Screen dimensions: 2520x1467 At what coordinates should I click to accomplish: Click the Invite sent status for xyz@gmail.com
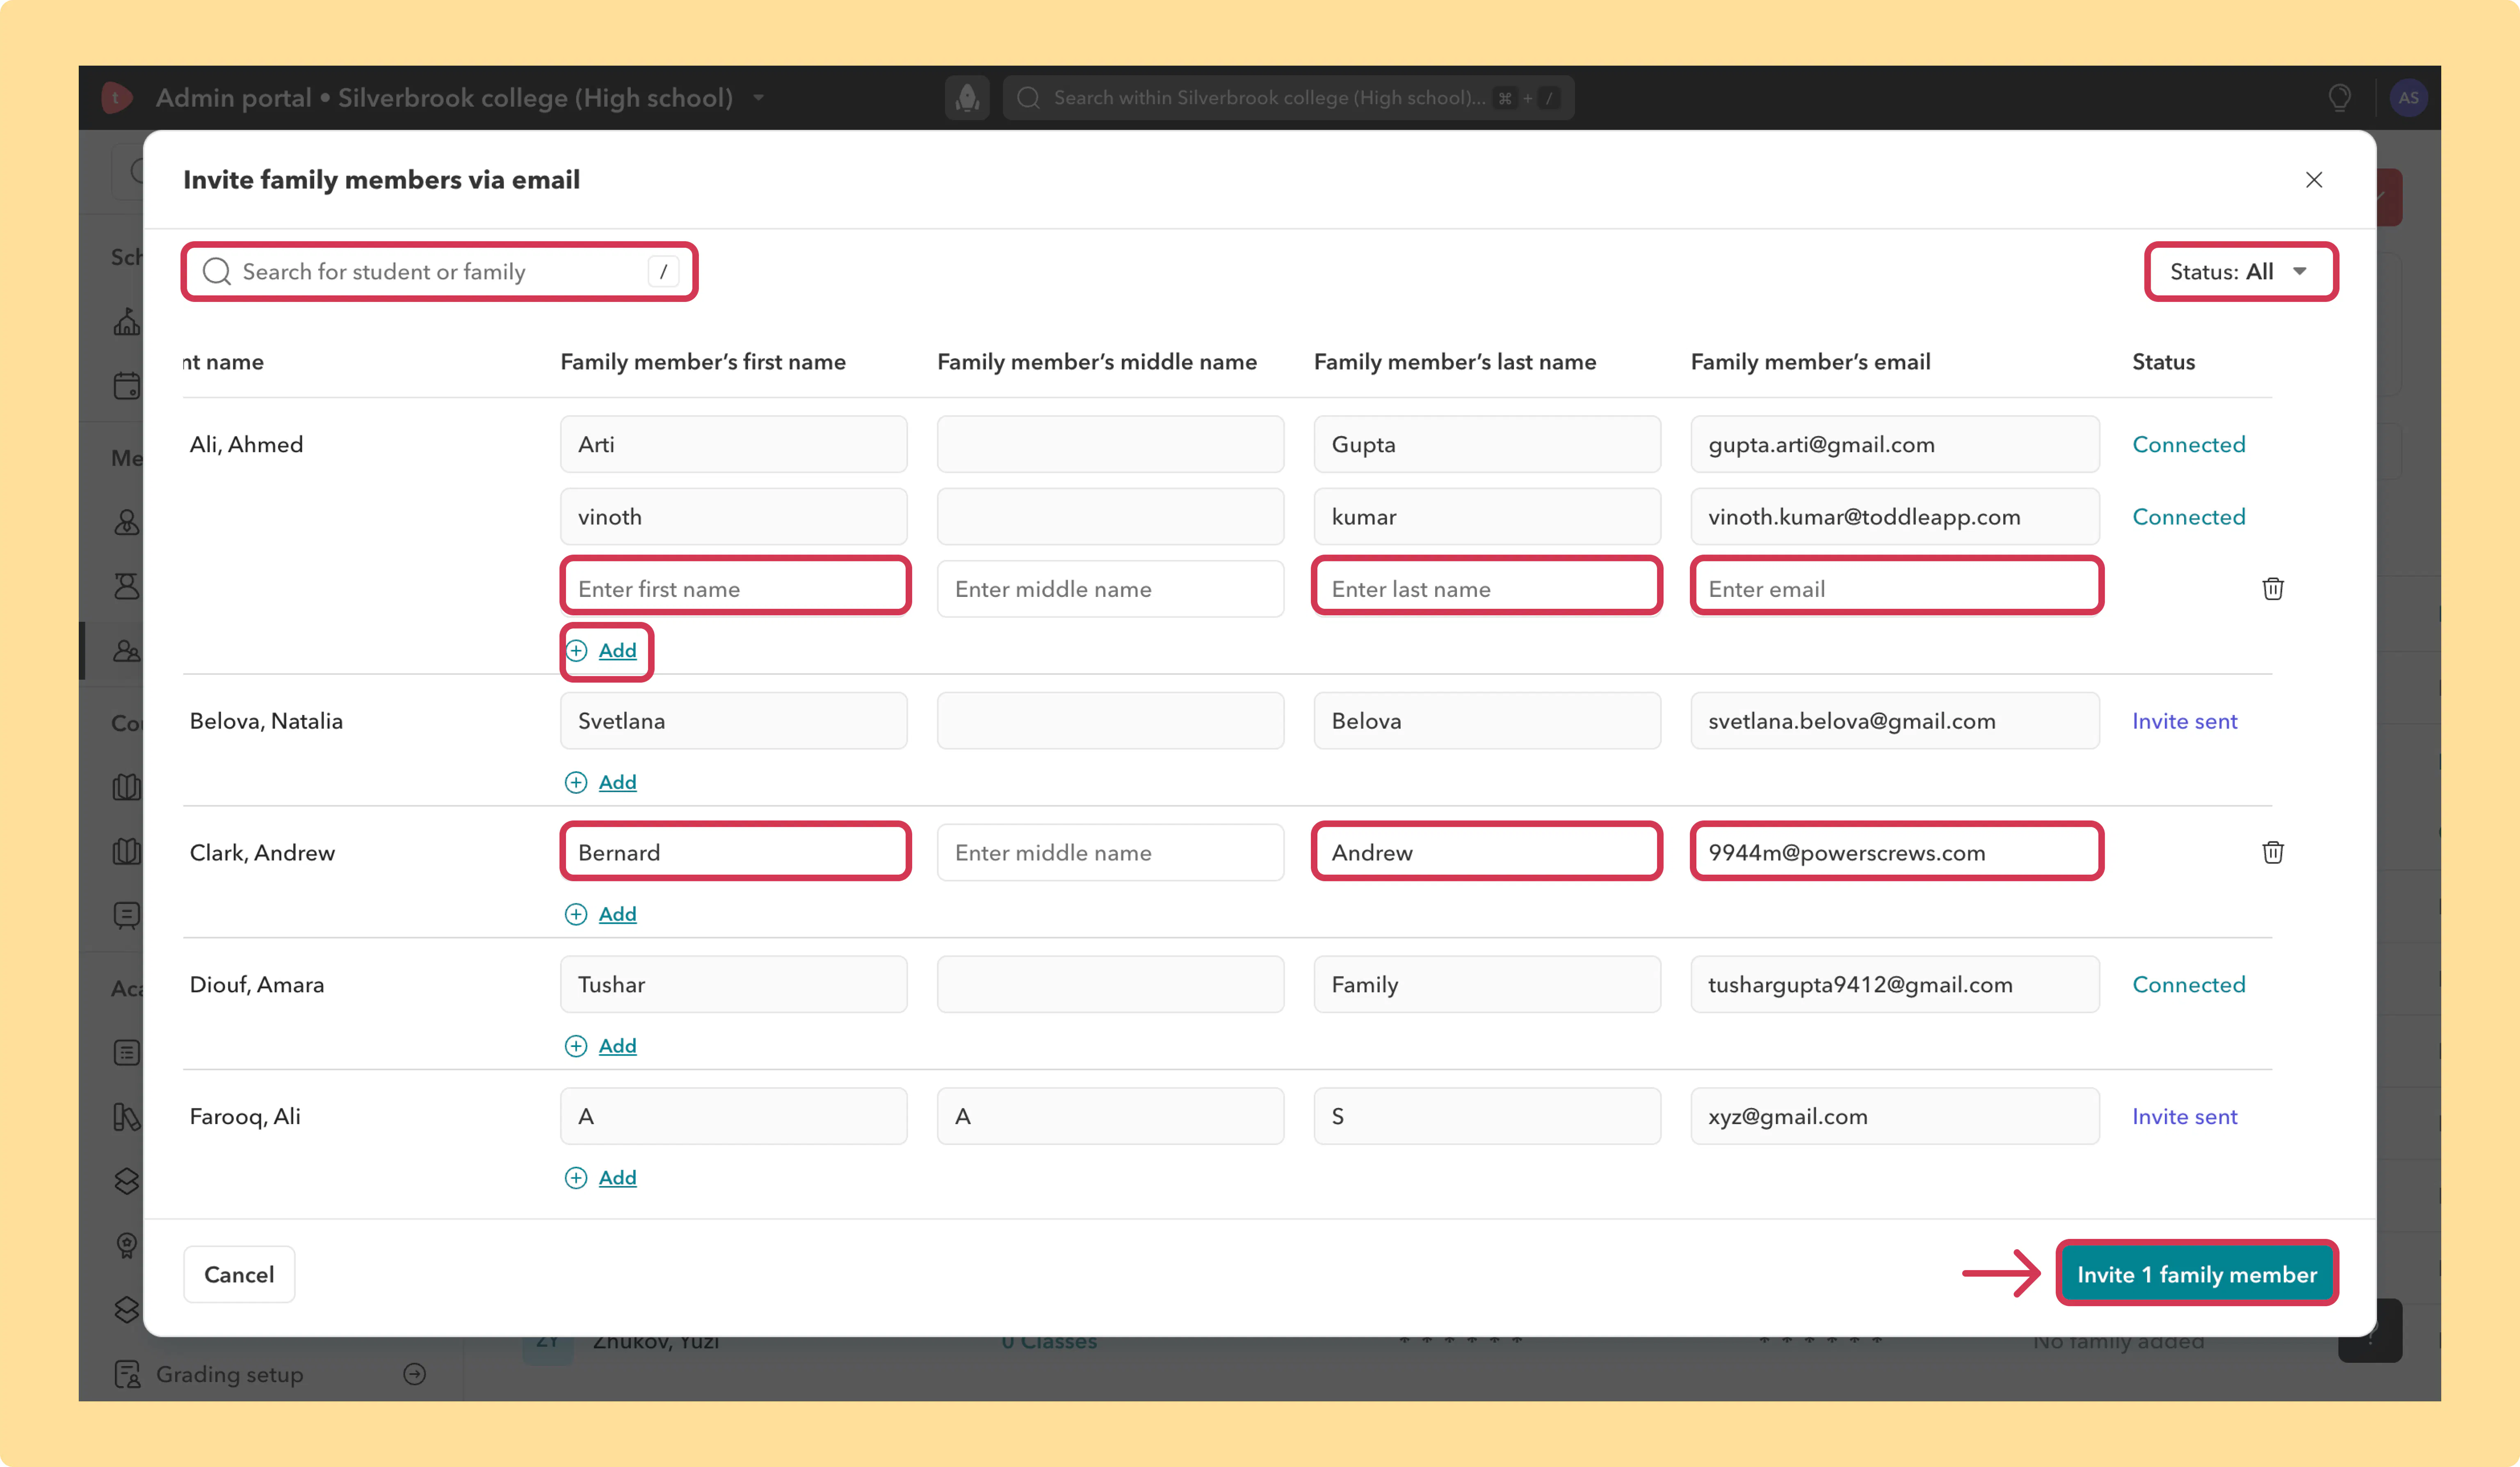click(2184, 1117)
